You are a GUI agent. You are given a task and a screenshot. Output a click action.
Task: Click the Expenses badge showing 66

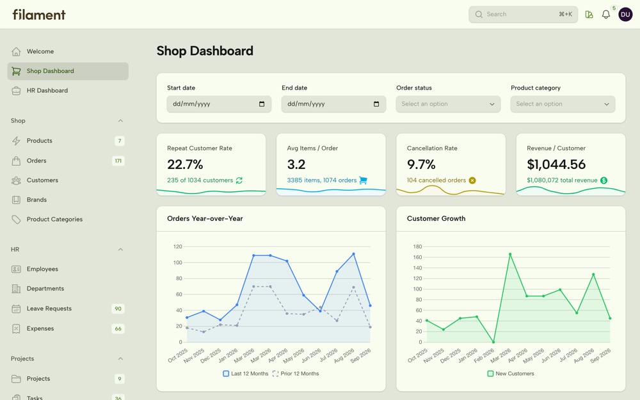coord(118,328)
